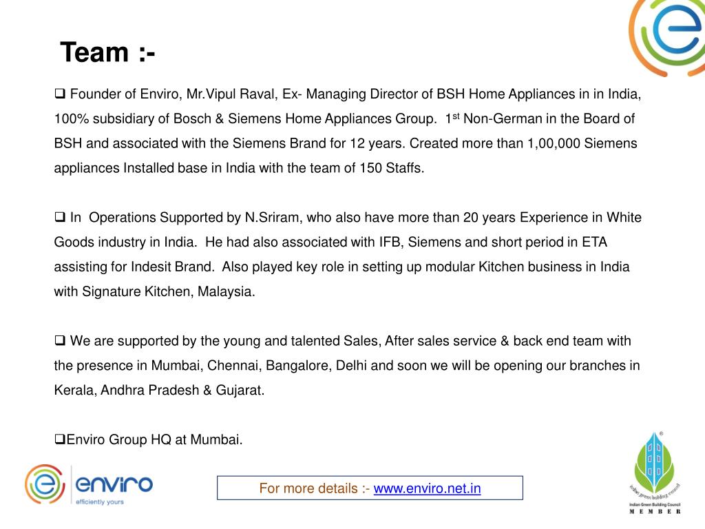
Task: Click the "For more details :-" label
Action: tap(315, 488)
